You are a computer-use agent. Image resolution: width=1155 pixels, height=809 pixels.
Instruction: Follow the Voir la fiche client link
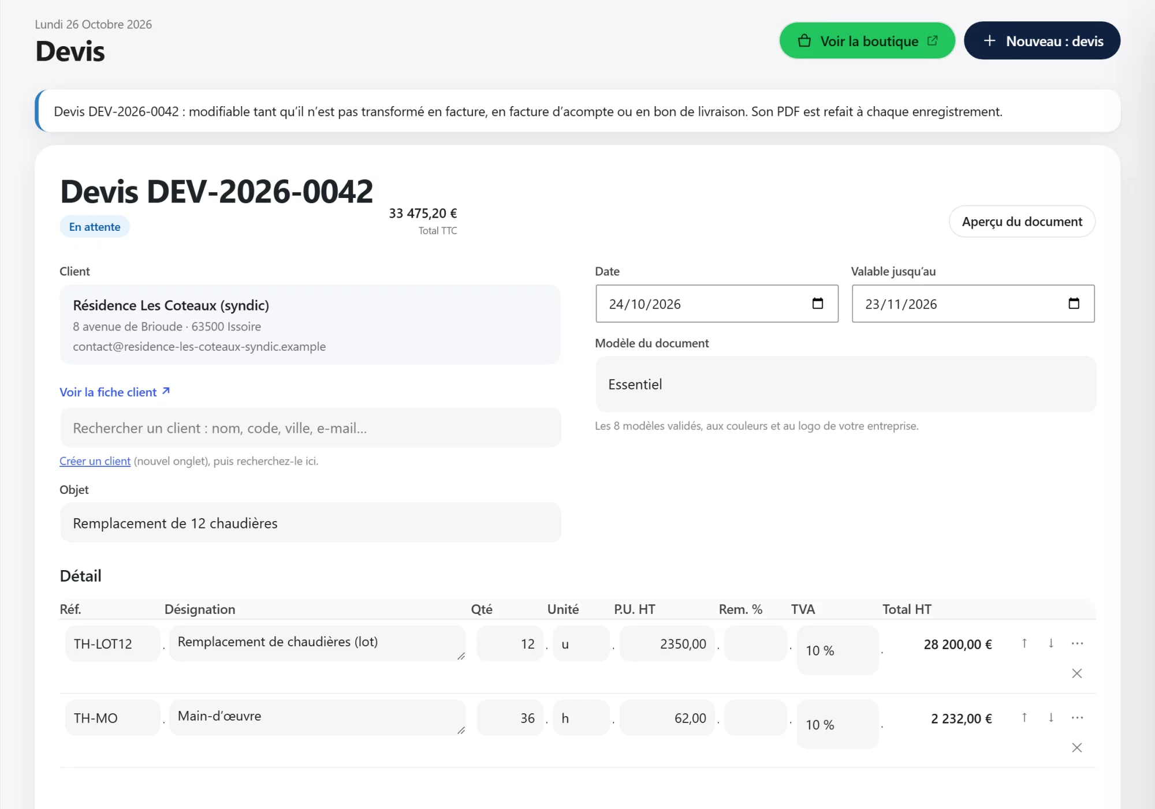click(x=115, y=392)
